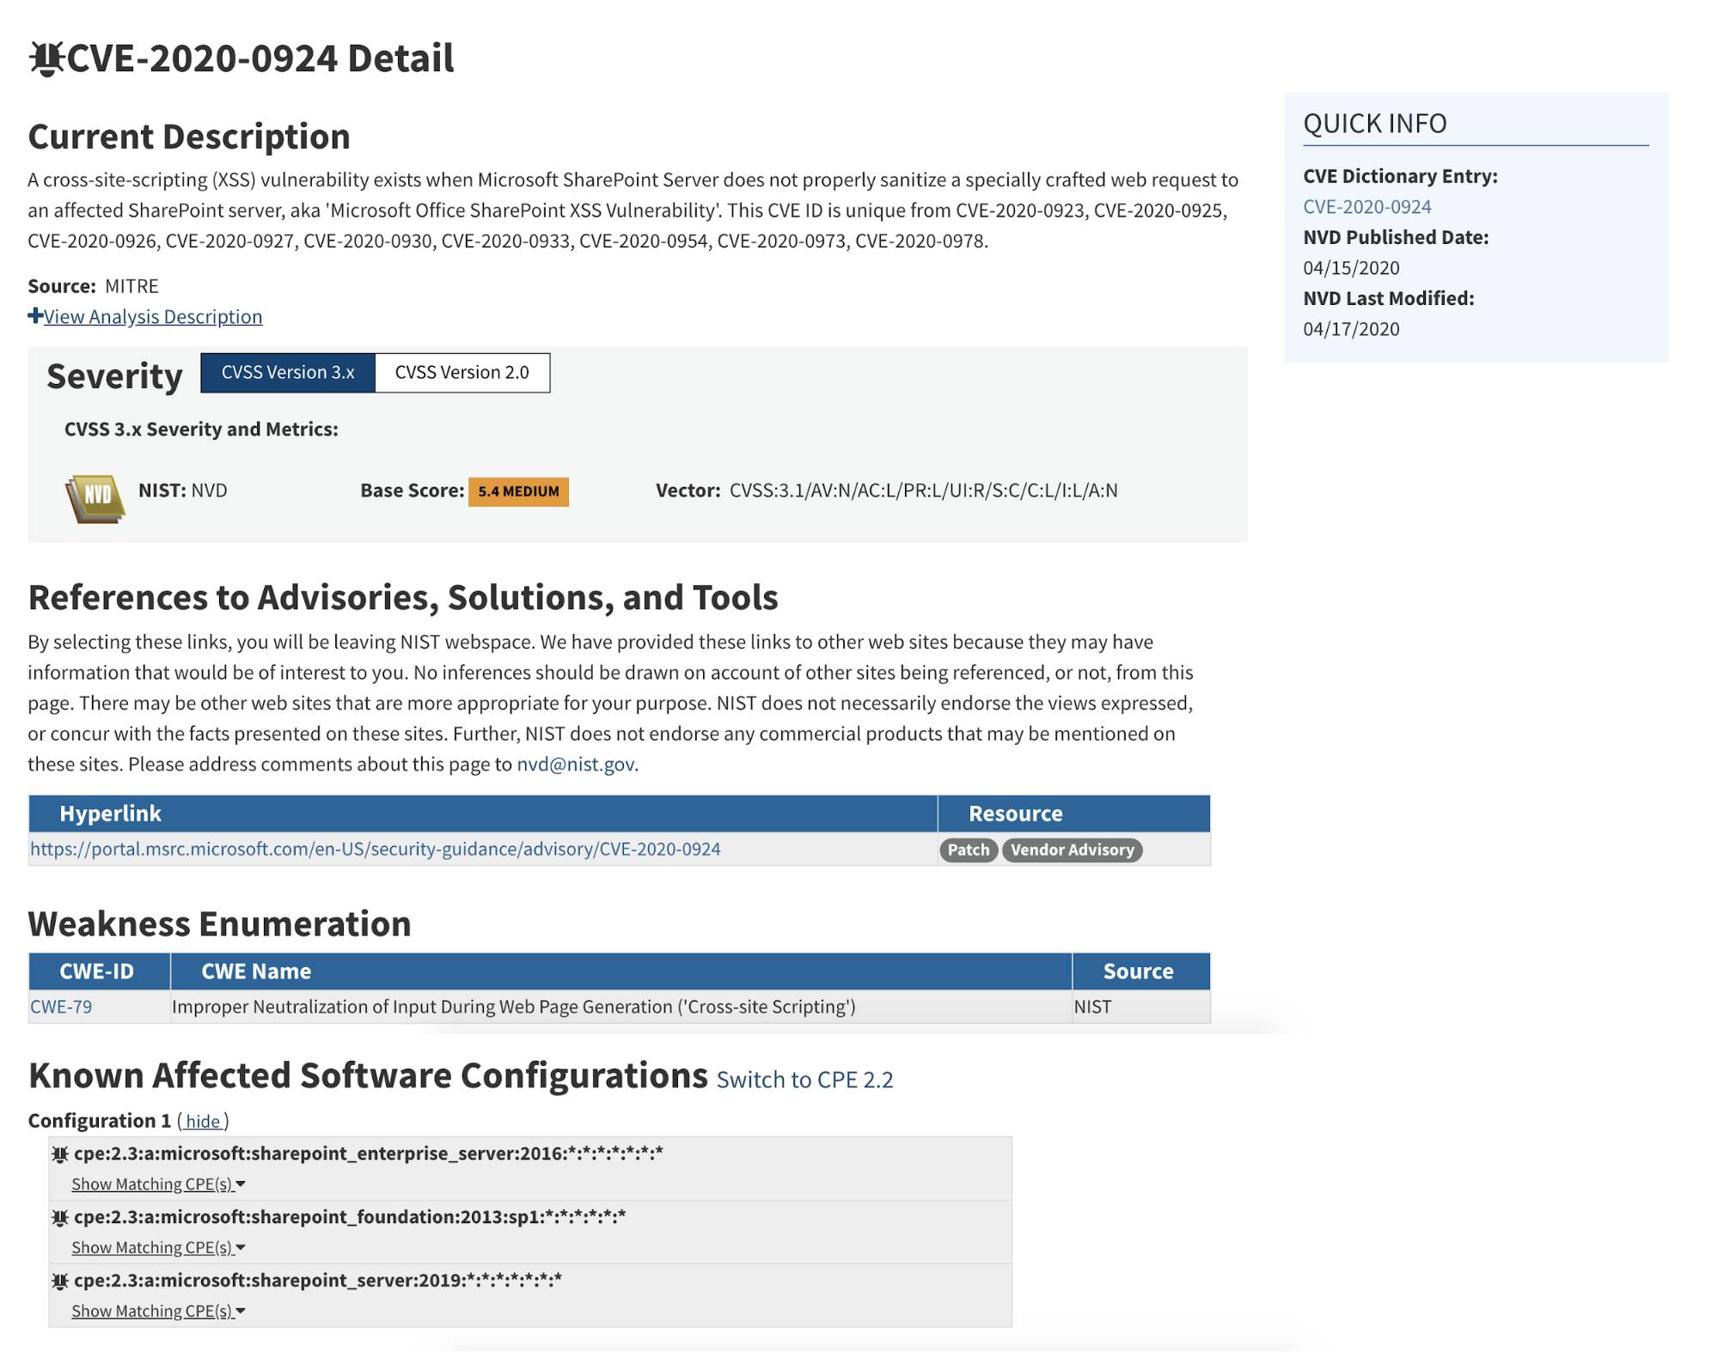
Task: Click the Vendor Advisory resource tag
Action: [x=1072, y=850]
